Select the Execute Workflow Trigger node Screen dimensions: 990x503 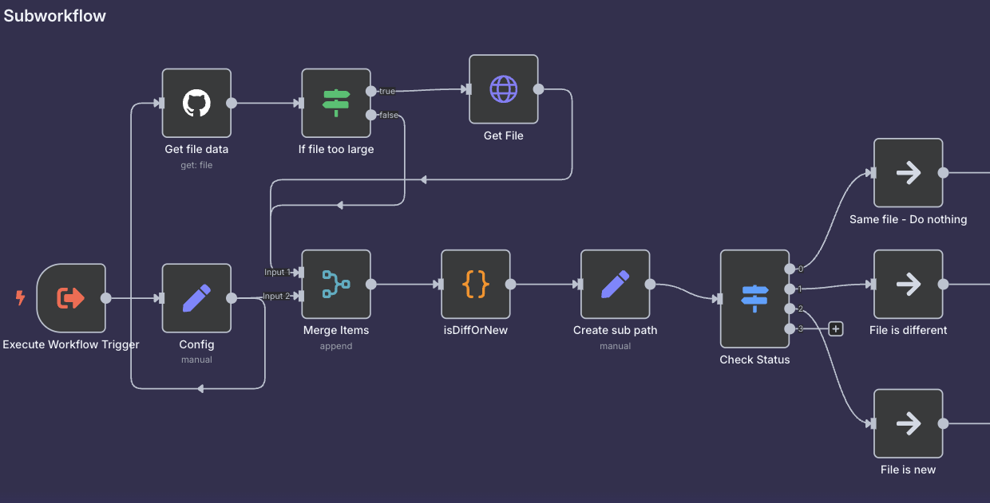(71, 298)
